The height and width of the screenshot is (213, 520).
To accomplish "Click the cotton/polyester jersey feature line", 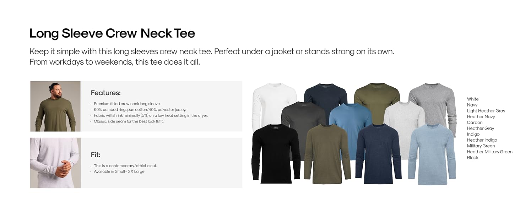I will click(140, 110).
